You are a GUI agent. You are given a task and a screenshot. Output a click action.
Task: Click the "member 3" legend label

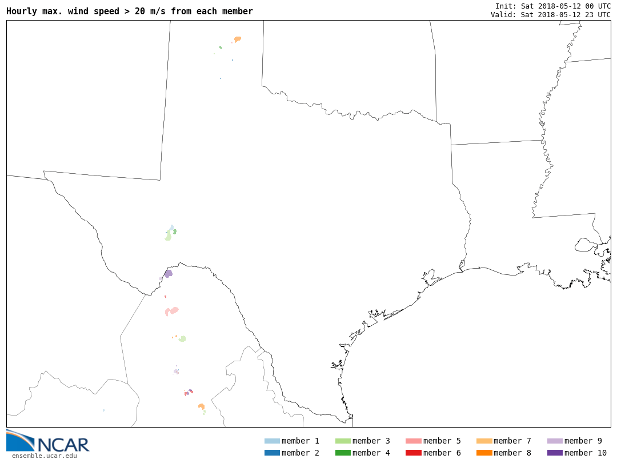click(371, 441)
